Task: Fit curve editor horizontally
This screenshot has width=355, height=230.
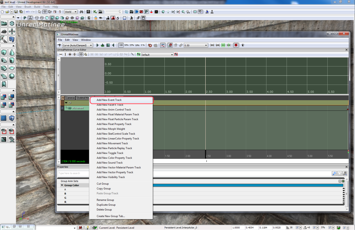Action: click(61, 55)
